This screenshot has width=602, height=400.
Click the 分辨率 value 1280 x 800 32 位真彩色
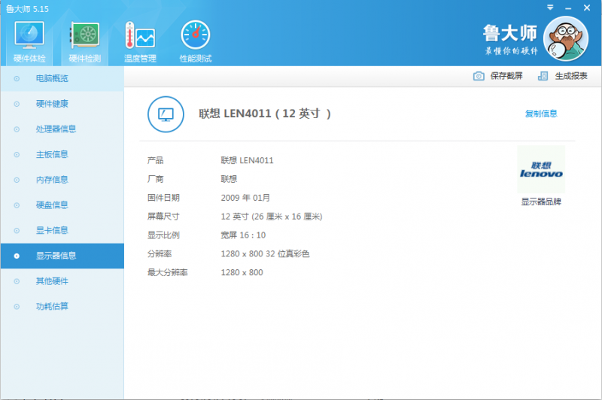click(x=265, y=254)
